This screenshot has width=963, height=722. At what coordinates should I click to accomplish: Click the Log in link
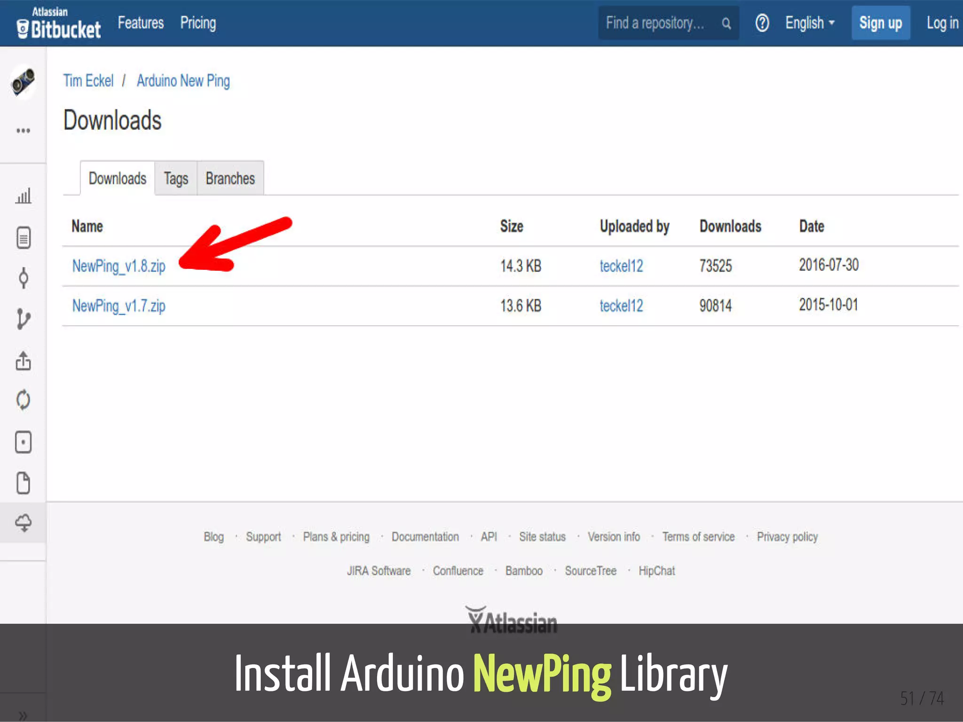942,23
